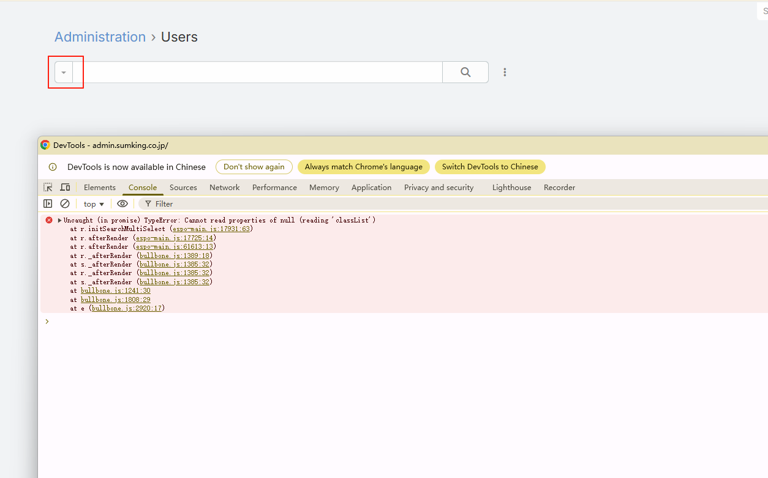Image resolution: width=768 pixels, height=478 pixels.
Task: Switch to the Performance tab
Action: pos(274,187)
